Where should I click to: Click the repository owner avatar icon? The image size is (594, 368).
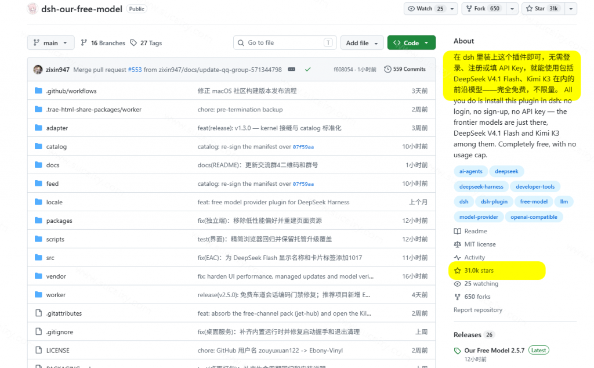coord(32,9)
